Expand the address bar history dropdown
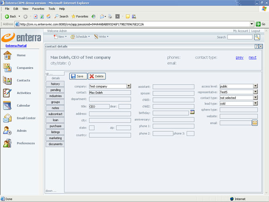Image resolution: width=269 pixels, height=202 pixels. pyautogui.click(x=252, y=24)
